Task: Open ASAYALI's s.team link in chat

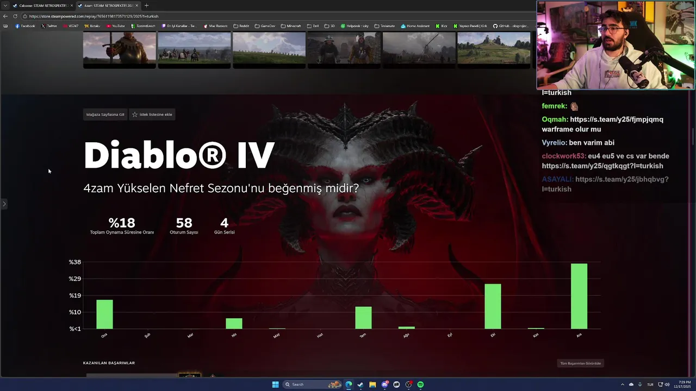Action: (x=605, y=184)
